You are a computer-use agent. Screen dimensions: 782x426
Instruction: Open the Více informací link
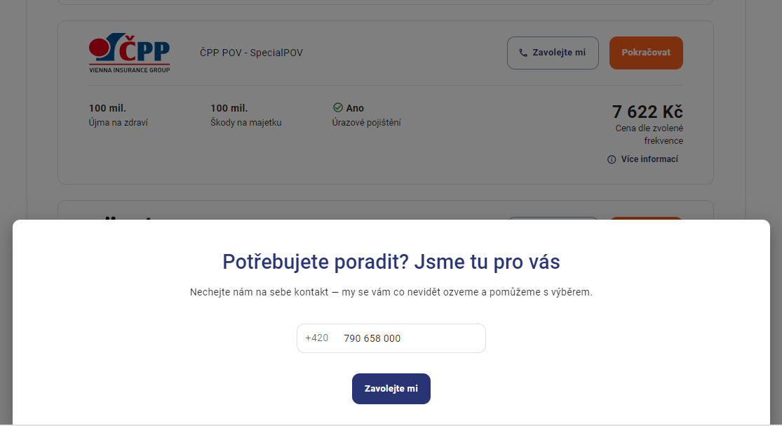(649, 159)
